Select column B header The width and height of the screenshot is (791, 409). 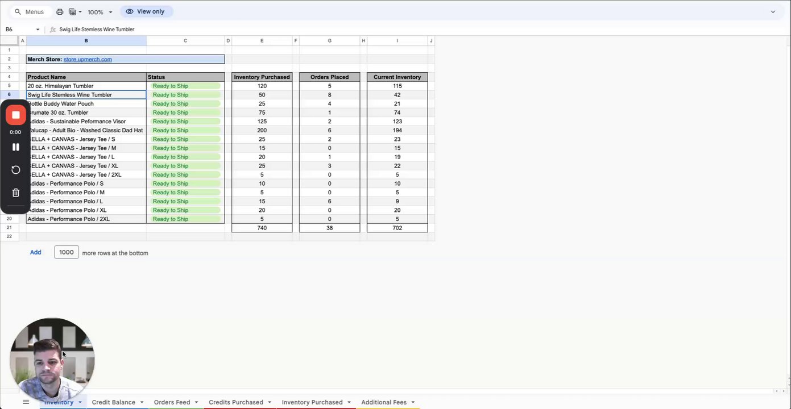pos(86,41)
